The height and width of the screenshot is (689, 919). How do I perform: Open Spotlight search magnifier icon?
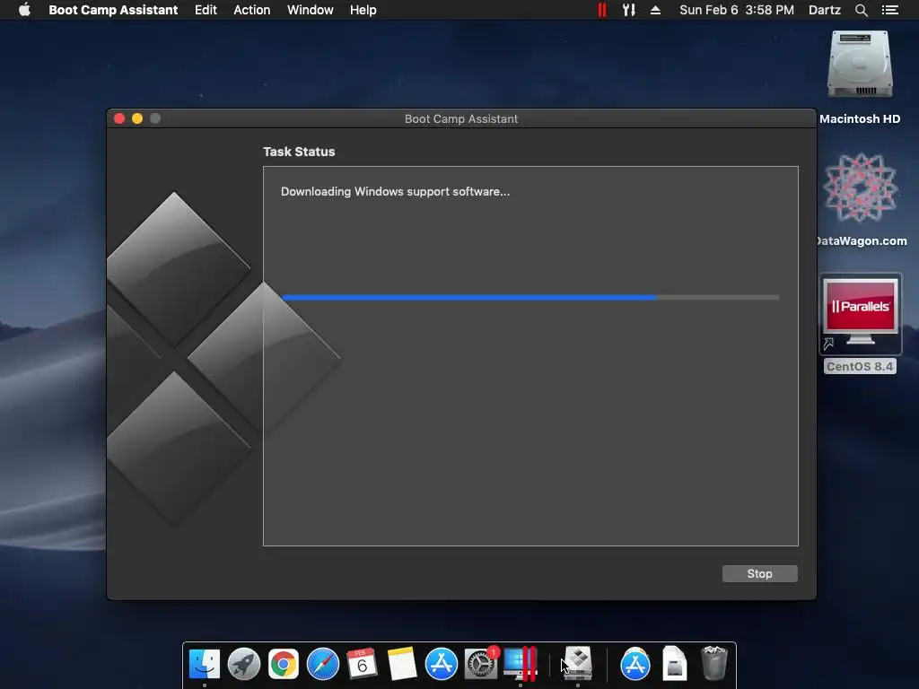[x=861, y=10]
